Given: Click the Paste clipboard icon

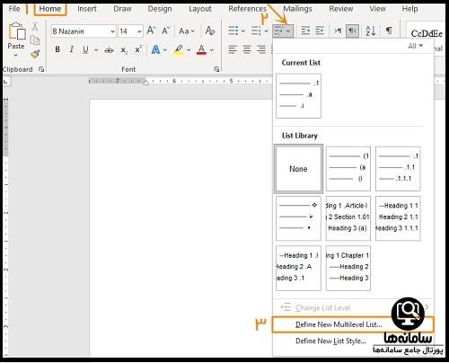Looking at the screenshot, I should point(17,31).
